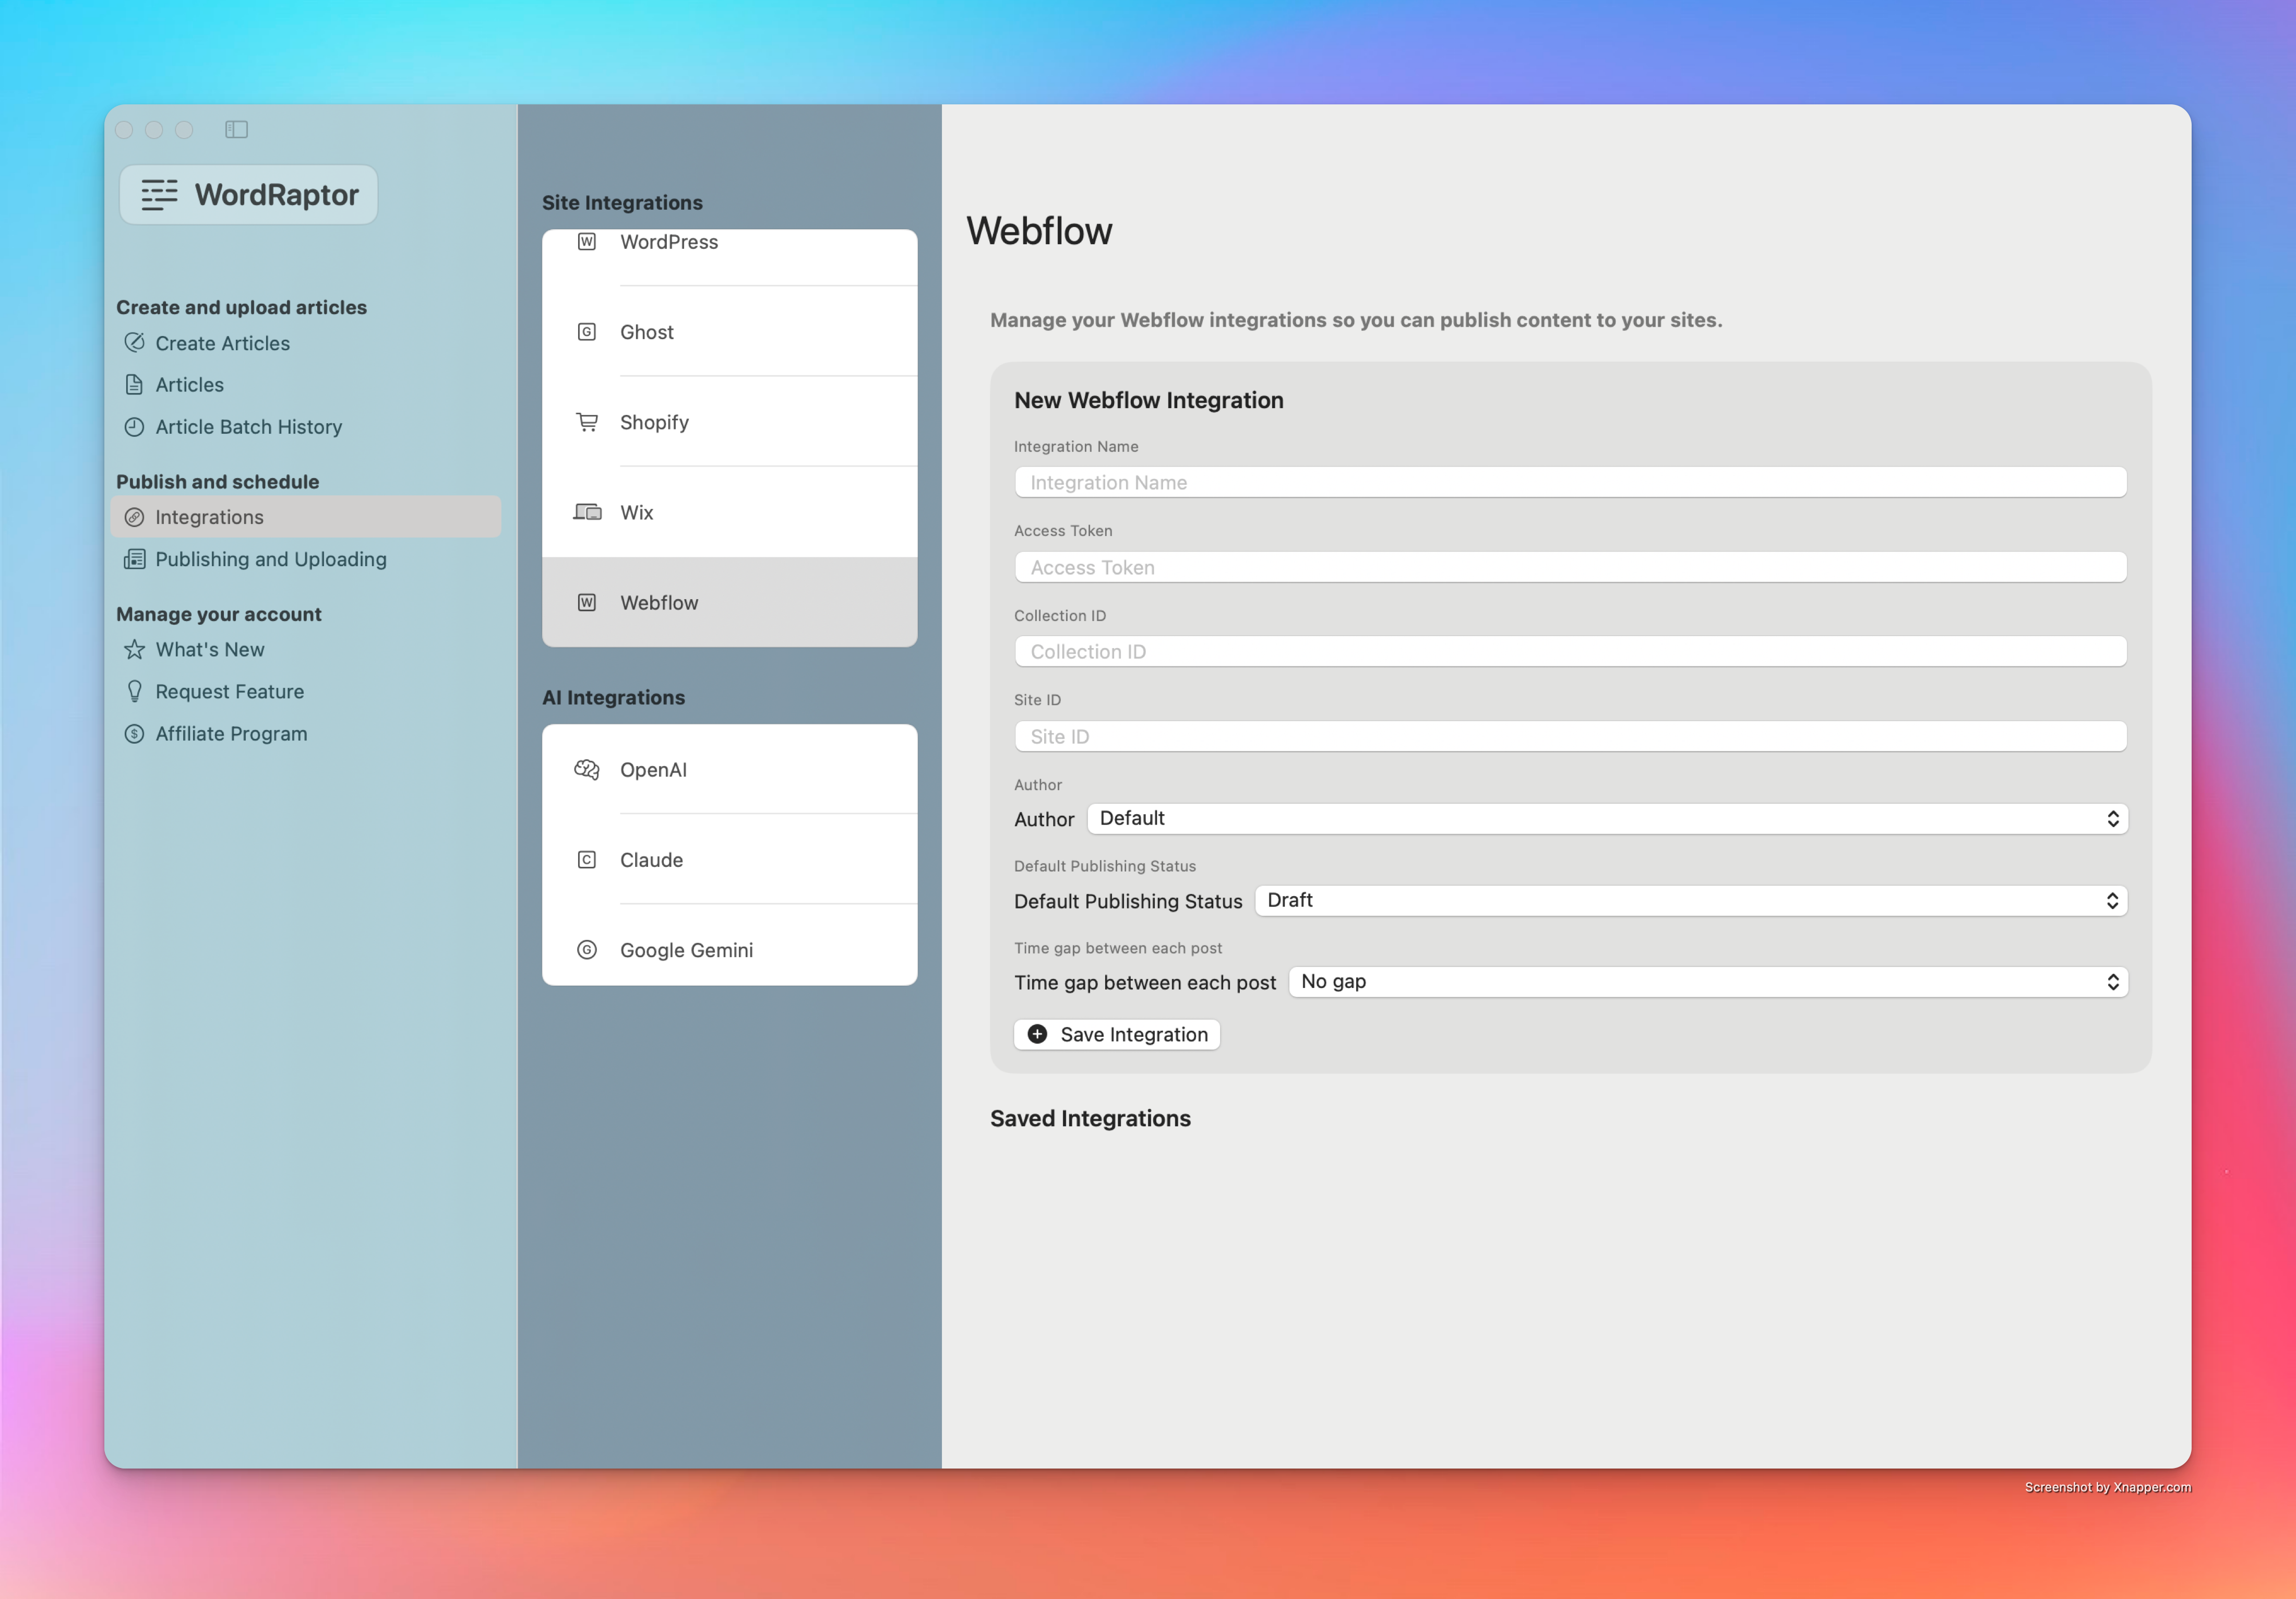Viewport: 2296px width, 1599px height.
Task: Select the WordPress integration row
Action: coord(730,257)
